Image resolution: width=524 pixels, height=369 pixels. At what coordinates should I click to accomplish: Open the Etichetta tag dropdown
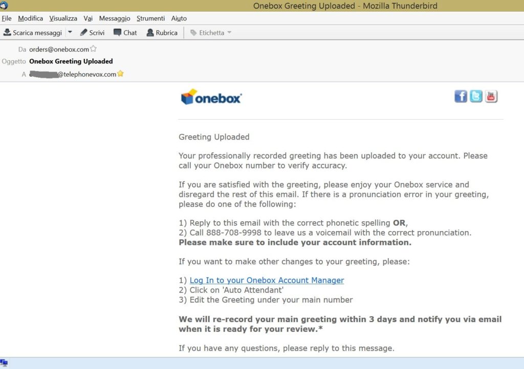[211, 33]
